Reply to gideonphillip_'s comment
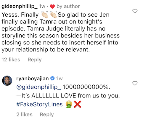 tap(35, 60)
